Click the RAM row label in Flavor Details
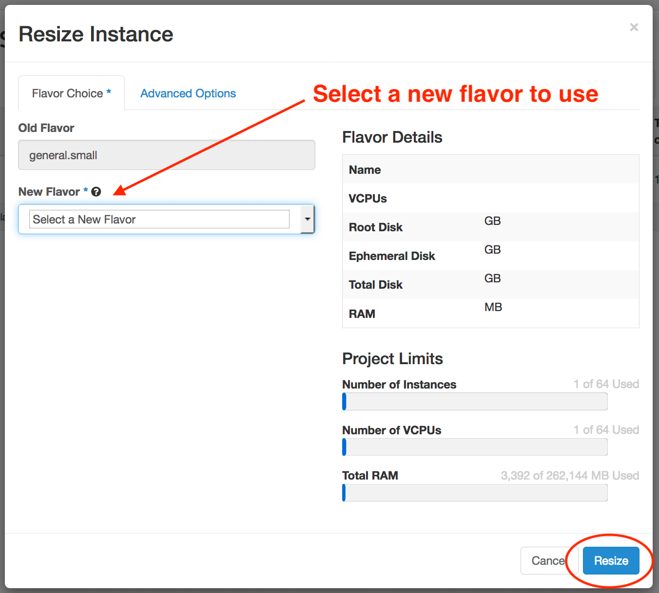 coord(362,314)
